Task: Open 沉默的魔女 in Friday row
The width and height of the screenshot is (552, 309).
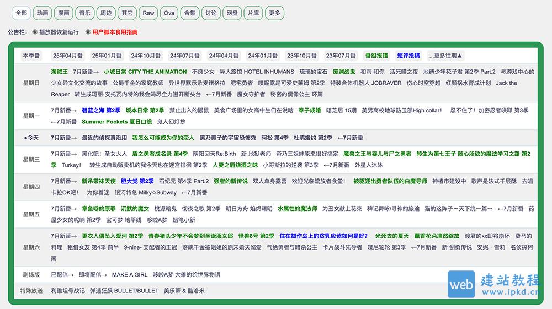Action: [135, 209]
